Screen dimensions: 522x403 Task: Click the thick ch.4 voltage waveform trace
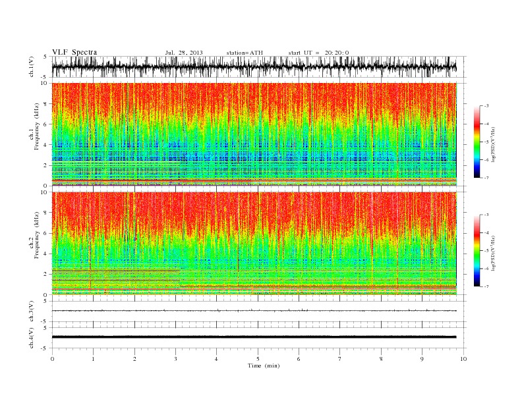254,337
